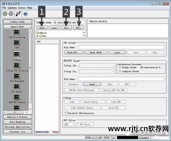The height and width of the screenshot is (141, 171).
Task: Enable Parallel TAL-Execution checkbox
Action: (x=66, y=113)
